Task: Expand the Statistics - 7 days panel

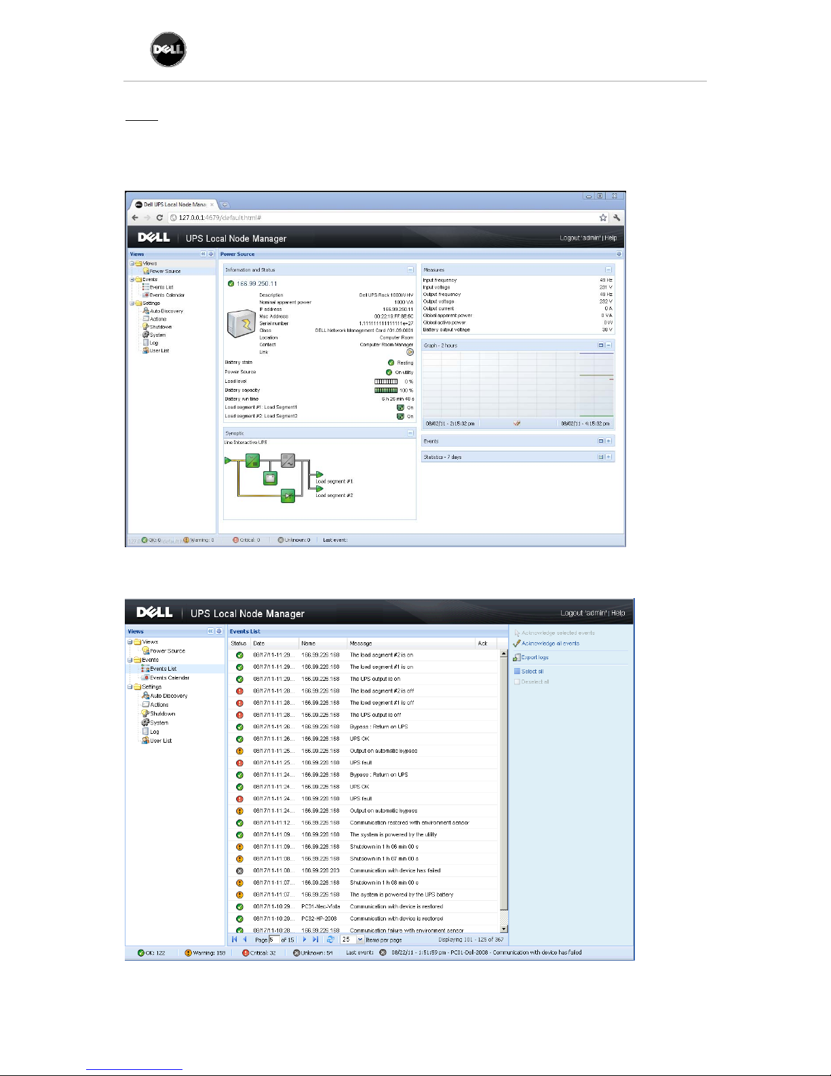Action: (x=608, y=457)
